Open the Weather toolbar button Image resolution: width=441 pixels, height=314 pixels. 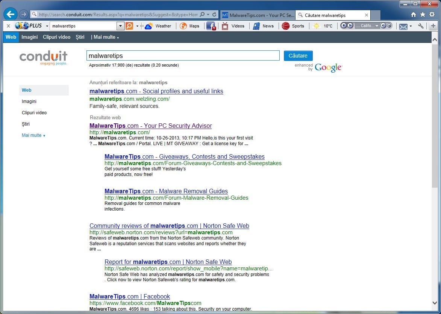point(158,26)
